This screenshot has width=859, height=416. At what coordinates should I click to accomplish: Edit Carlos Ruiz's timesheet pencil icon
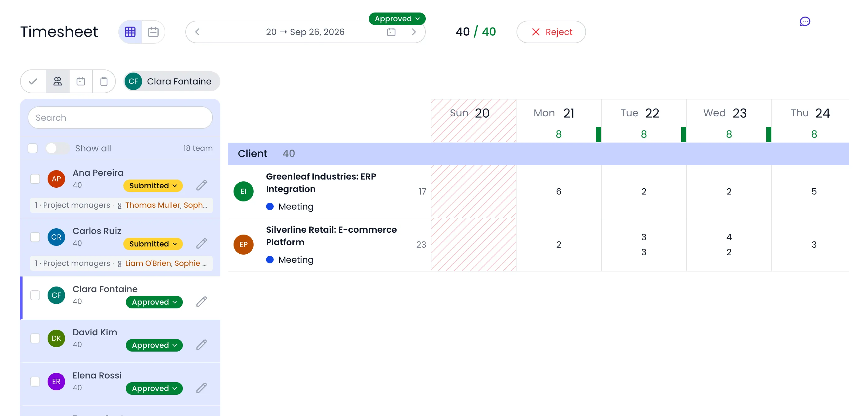pyautogui.click(x=201, y=243)
